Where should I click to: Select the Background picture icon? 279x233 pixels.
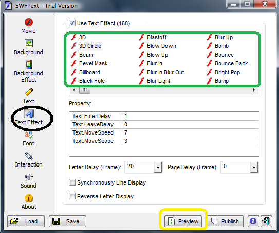click(x=29, y=43)
